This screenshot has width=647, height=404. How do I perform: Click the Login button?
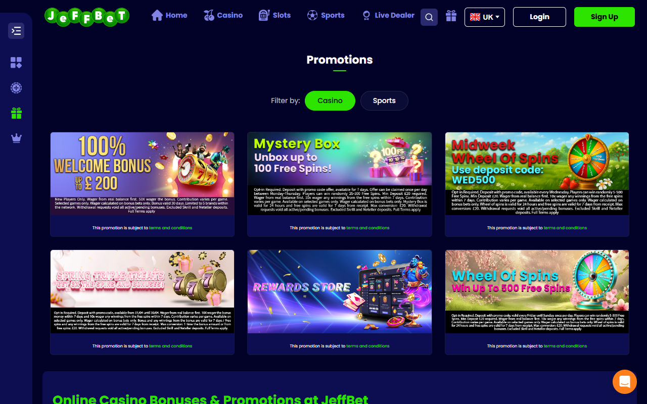tap(539, 17)
